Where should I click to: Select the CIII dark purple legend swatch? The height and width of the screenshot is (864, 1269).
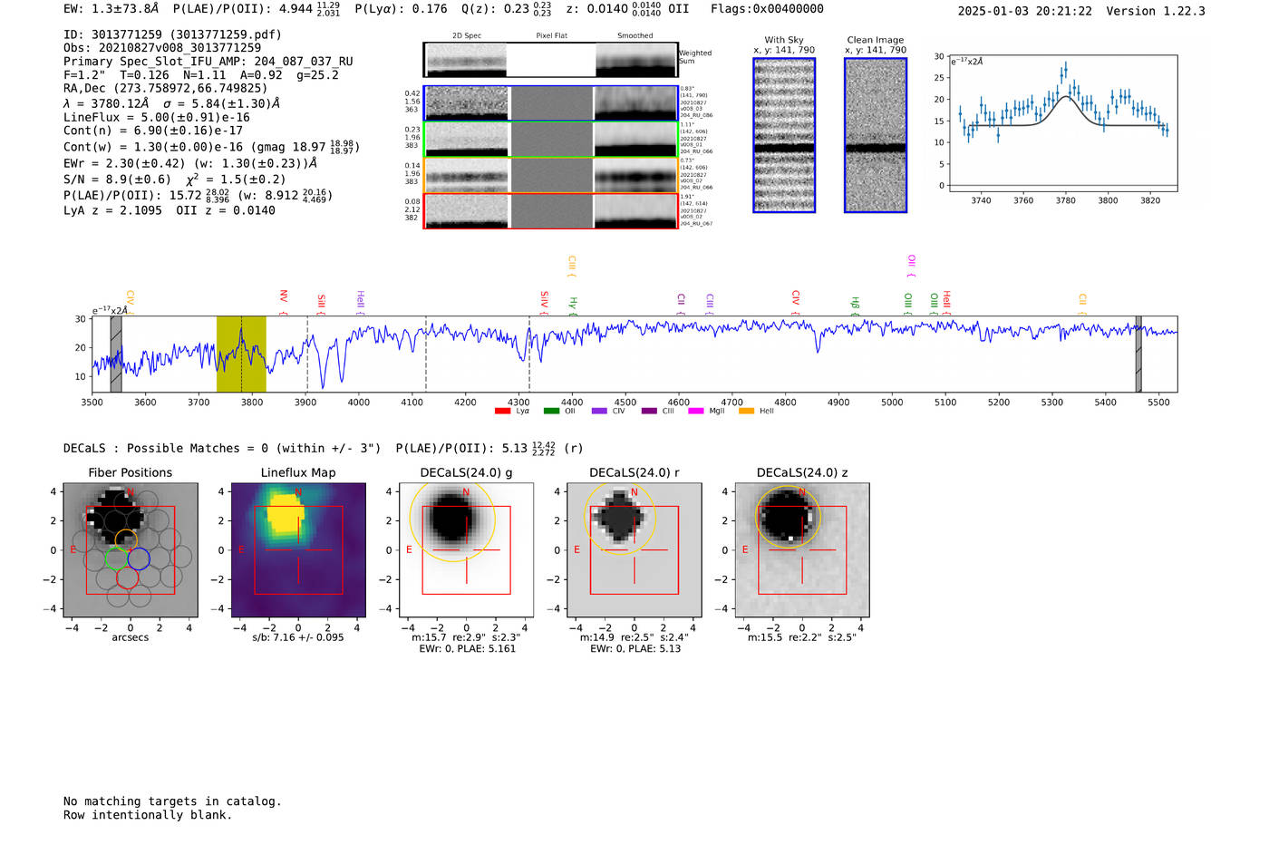pos(649,411)
